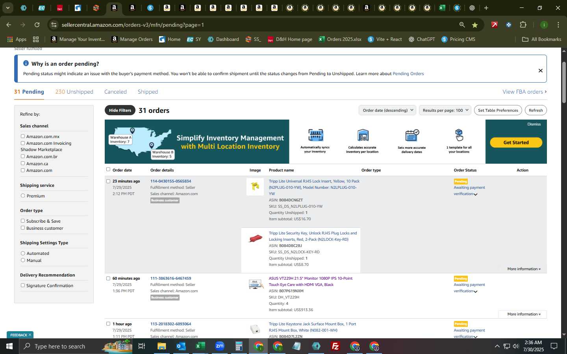Open the tab search chevron
The height and width of the screenshot is (354, 567).
(7, 8)
